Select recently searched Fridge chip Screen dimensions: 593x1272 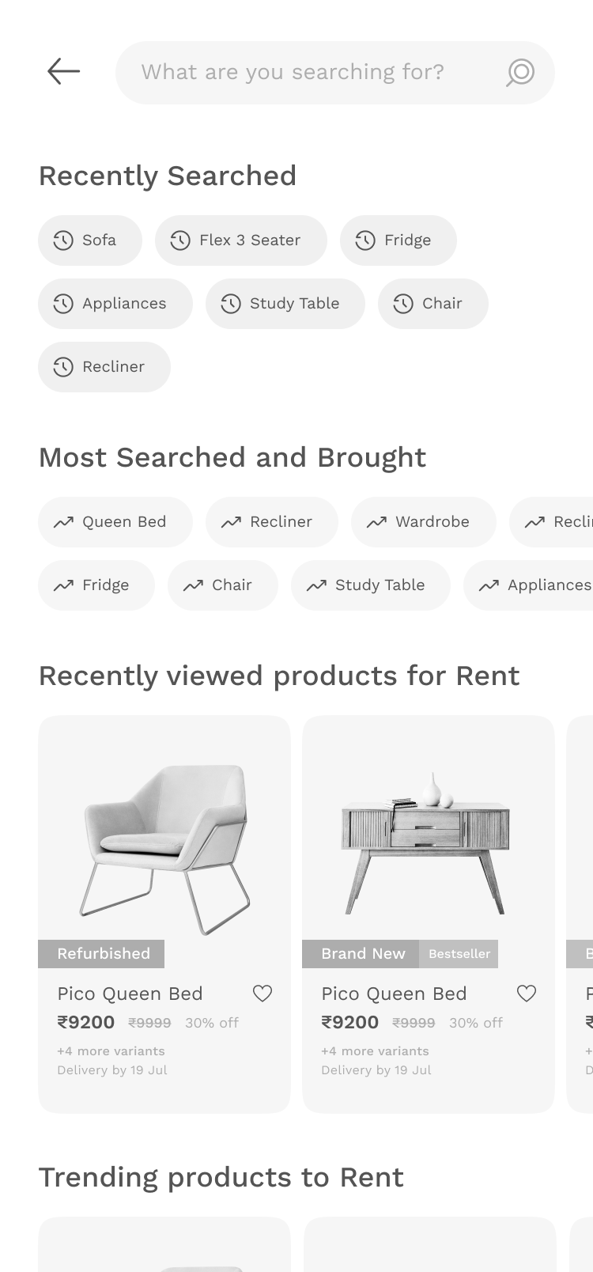398,240
